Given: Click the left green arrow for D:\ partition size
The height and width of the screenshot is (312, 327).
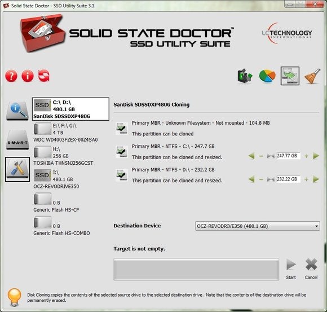Looking at the screenshot, I should (251, 179).
